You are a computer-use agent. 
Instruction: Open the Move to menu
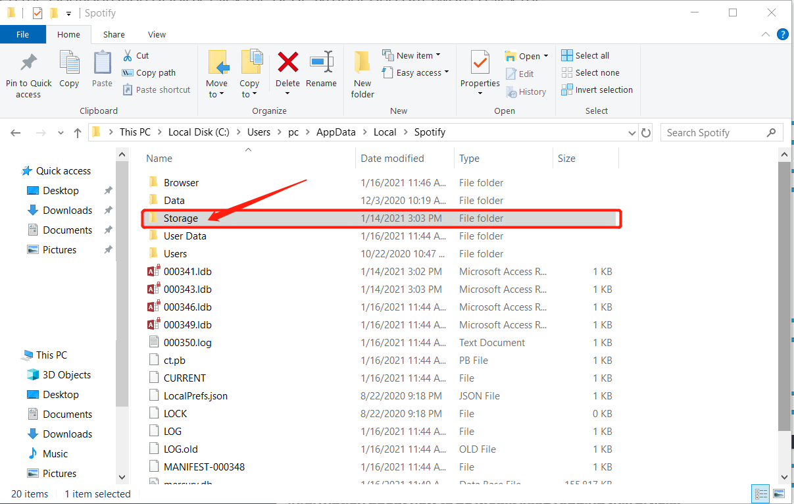(216, 74)
